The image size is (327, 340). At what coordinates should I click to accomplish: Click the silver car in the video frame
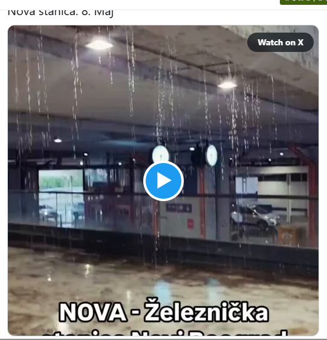point(255,217)
